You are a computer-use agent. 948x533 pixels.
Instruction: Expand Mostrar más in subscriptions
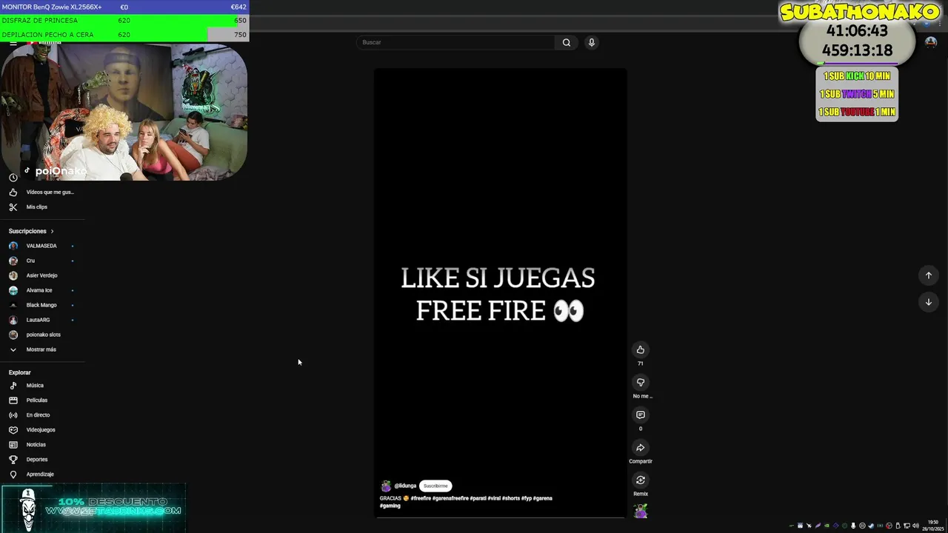[x=42, y=349]
